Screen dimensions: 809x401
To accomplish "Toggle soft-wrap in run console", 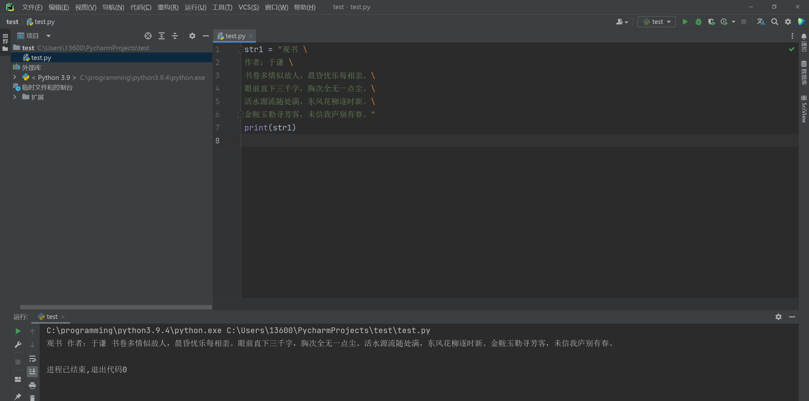I will tap(32, 358).
